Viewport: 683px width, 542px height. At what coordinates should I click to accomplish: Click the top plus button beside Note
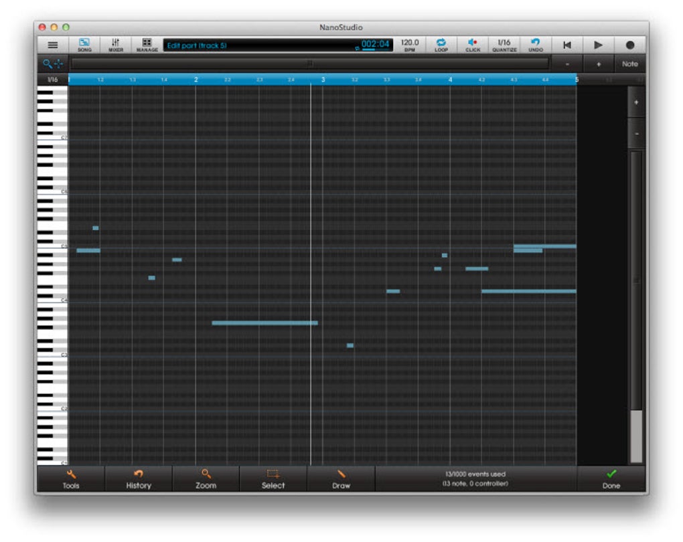click(x=599, y=64)
